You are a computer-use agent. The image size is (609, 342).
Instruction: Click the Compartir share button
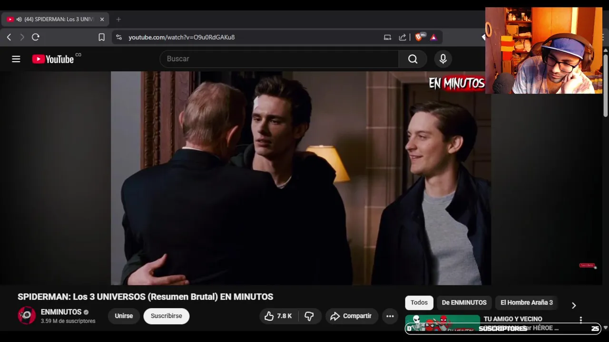pos(352,316)
